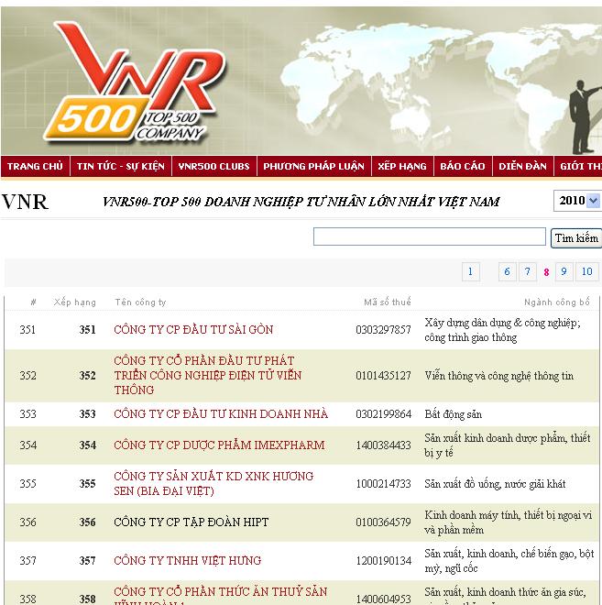Click tax code 0101435127
602x605 pixels.
tap(383, 376)
